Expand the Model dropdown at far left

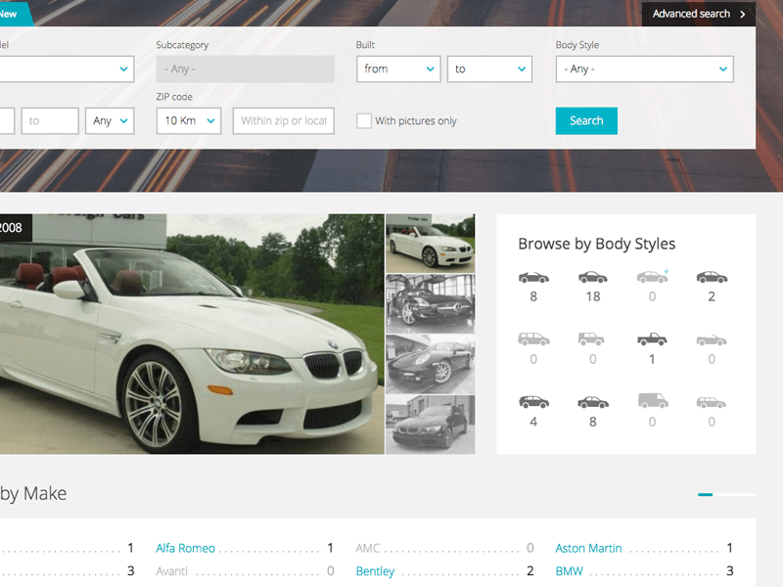pos(67,68)
